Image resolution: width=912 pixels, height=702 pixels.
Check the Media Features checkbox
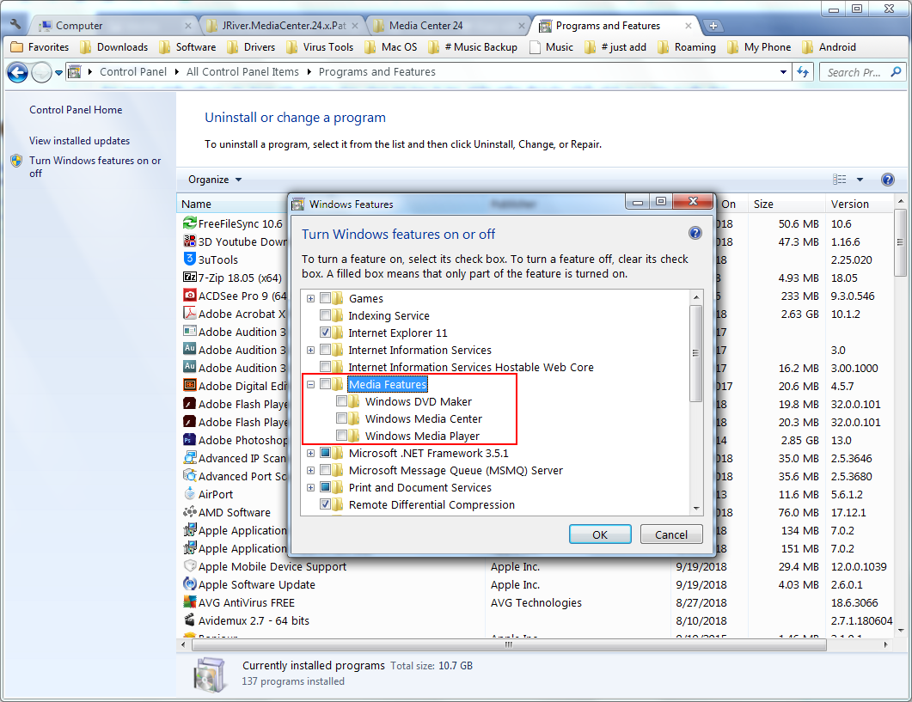click(325, 384)
